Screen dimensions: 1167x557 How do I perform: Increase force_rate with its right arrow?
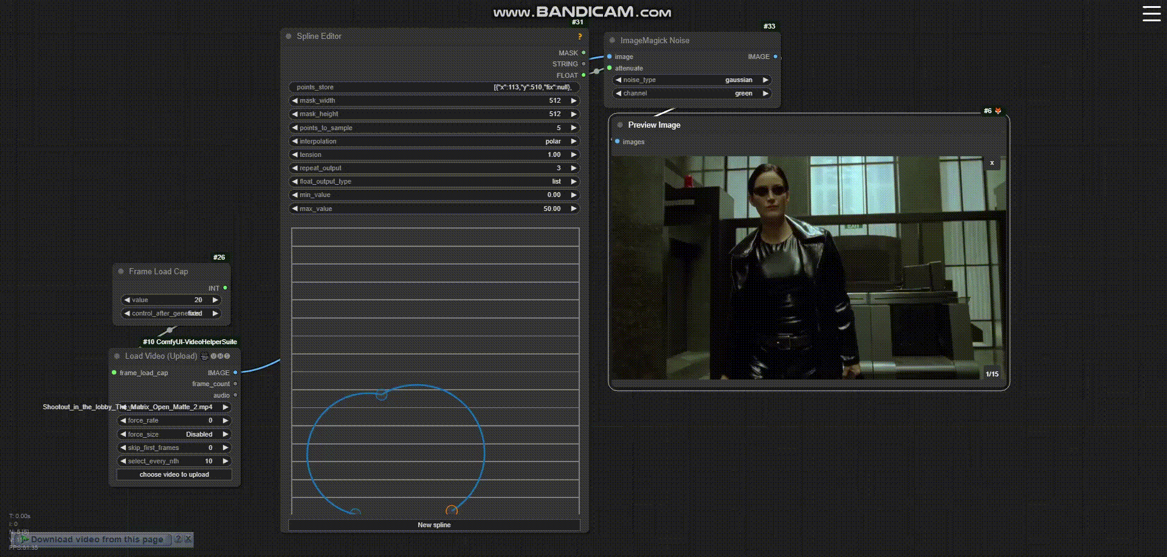(225, 421)
